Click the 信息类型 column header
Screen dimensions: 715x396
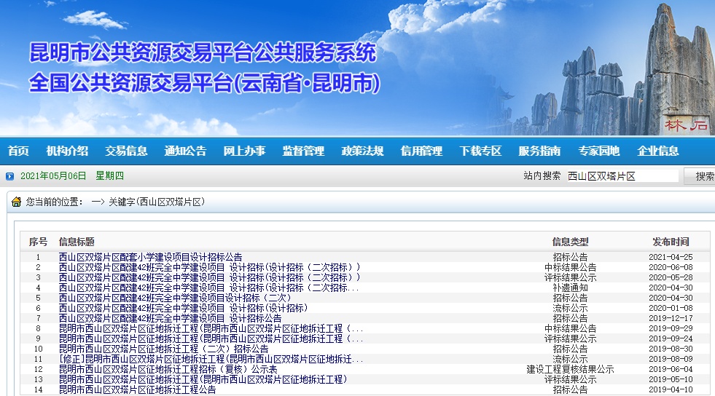coord(570,242)
